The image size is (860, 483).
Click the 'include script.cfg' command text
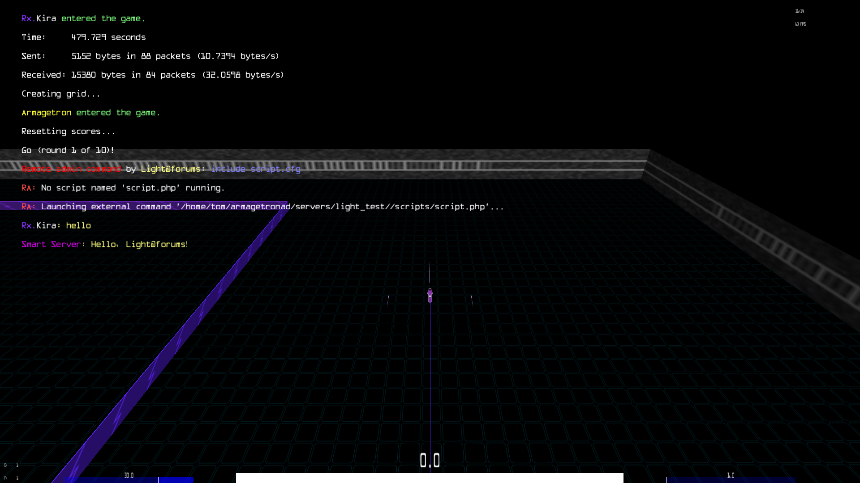click(255, 169)
